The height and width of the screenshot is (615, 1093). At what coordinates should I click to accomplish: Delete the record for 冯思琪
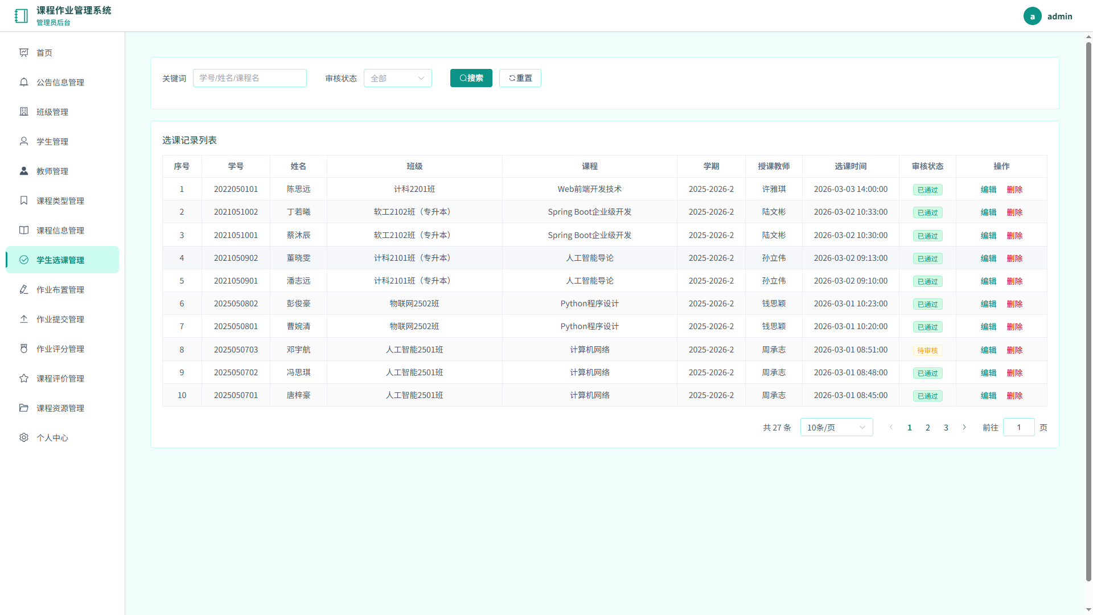1015,373
